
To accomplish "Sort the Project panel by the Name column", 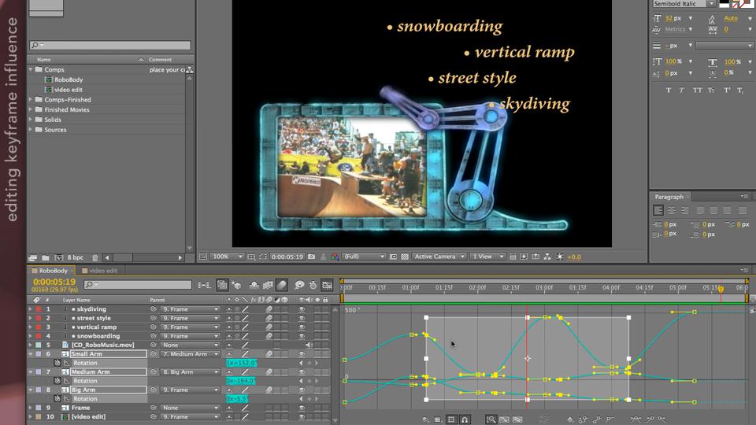I will pyautogui.click(x=44, y=60).
